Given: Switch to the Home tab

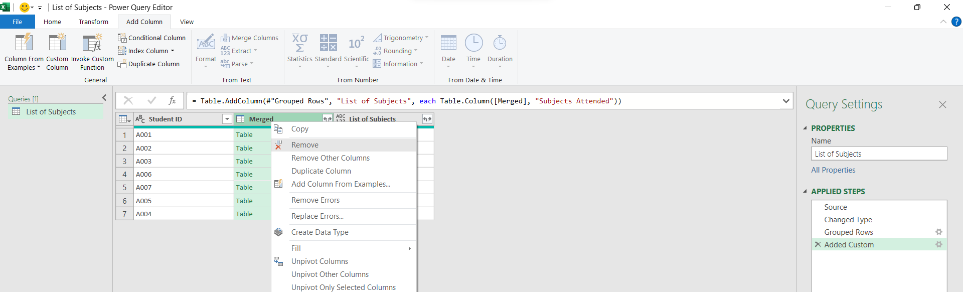Looking at the screenshot, I should point(52,22).
